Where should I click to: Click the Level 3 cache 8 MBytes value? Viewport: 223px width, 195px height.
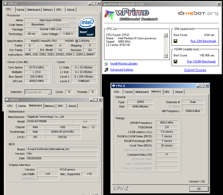(84, 81)
